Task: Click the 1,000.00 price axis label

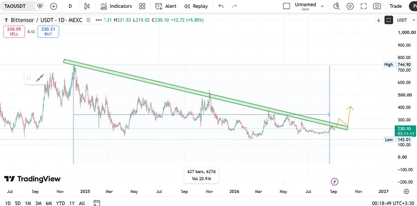Action: click(x=407, y=32)
